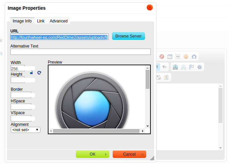Click the preview scroll right arrow
The image size is (229, 164).
143,131
